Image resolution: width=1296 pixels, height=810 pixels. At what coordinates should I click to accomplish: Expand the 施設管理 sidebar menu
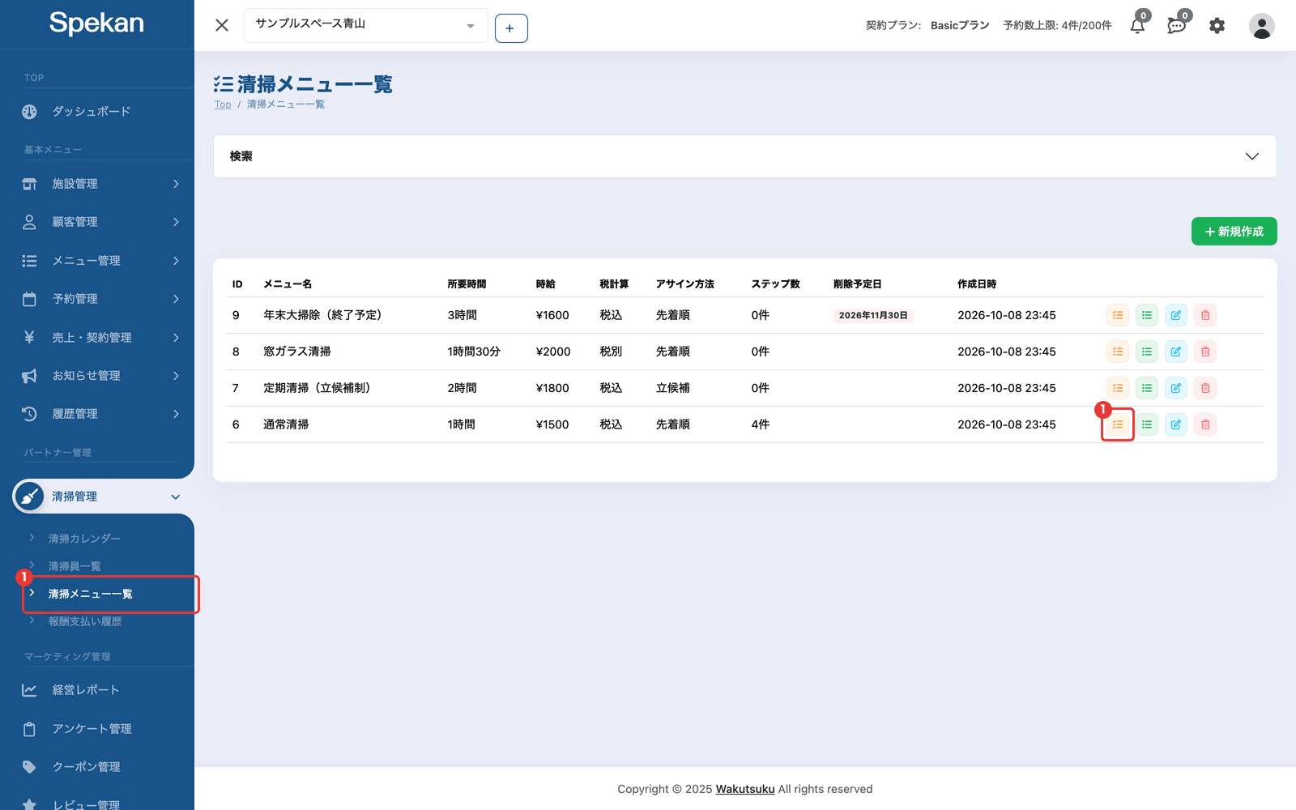pyautogui.click(x=97, y=184)
